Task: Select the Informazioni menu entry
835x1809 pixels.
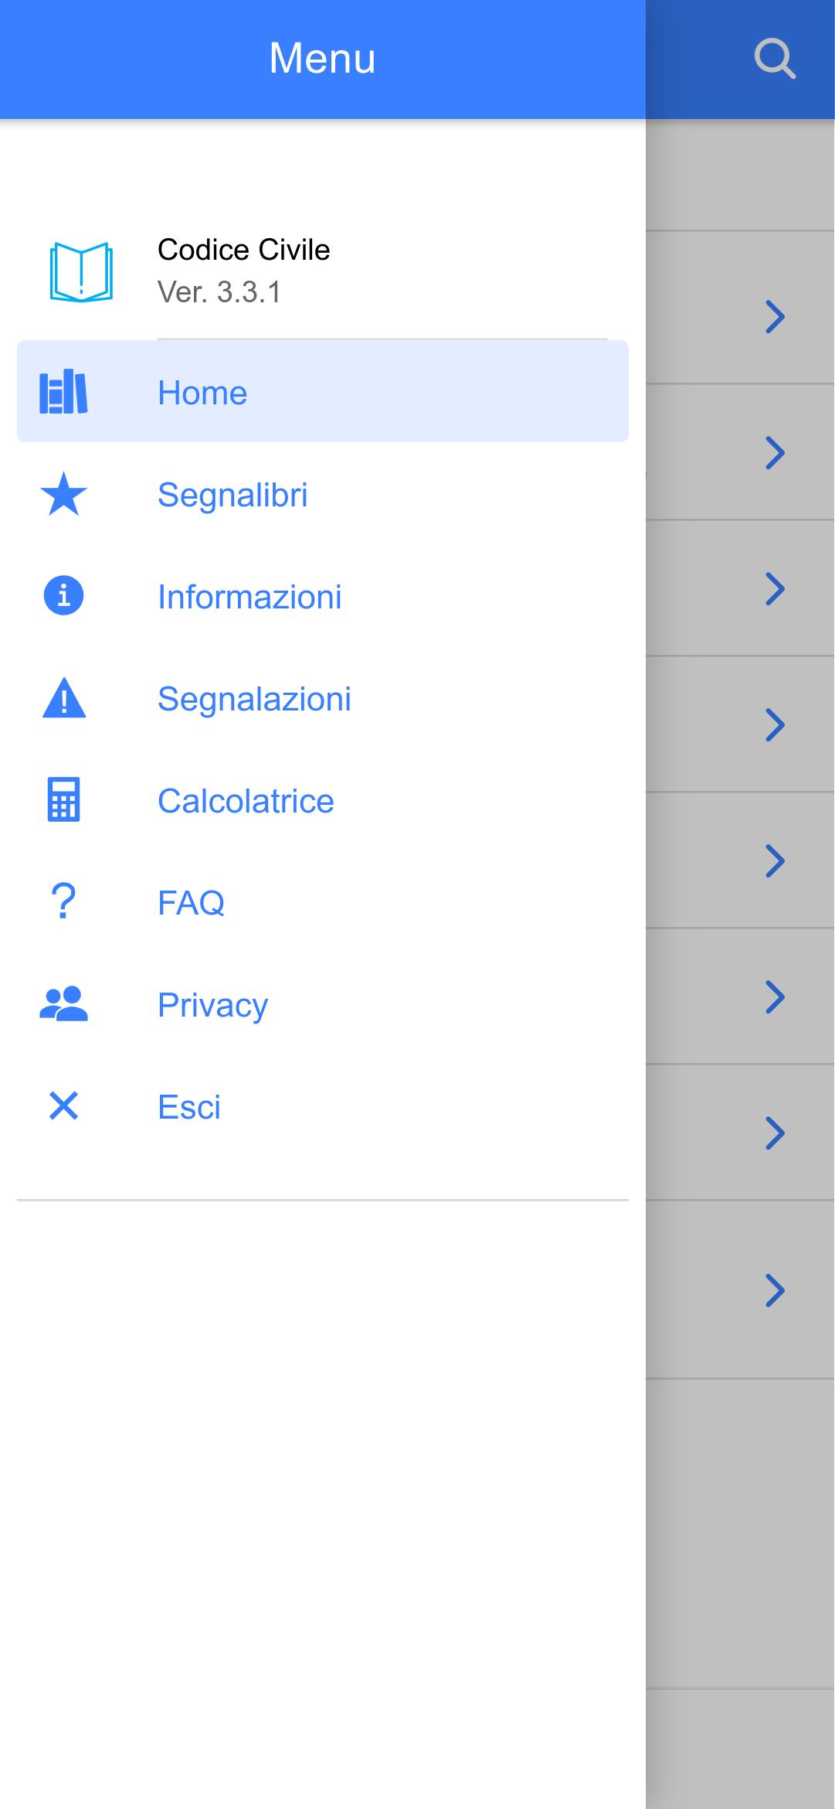Action: 249,597
